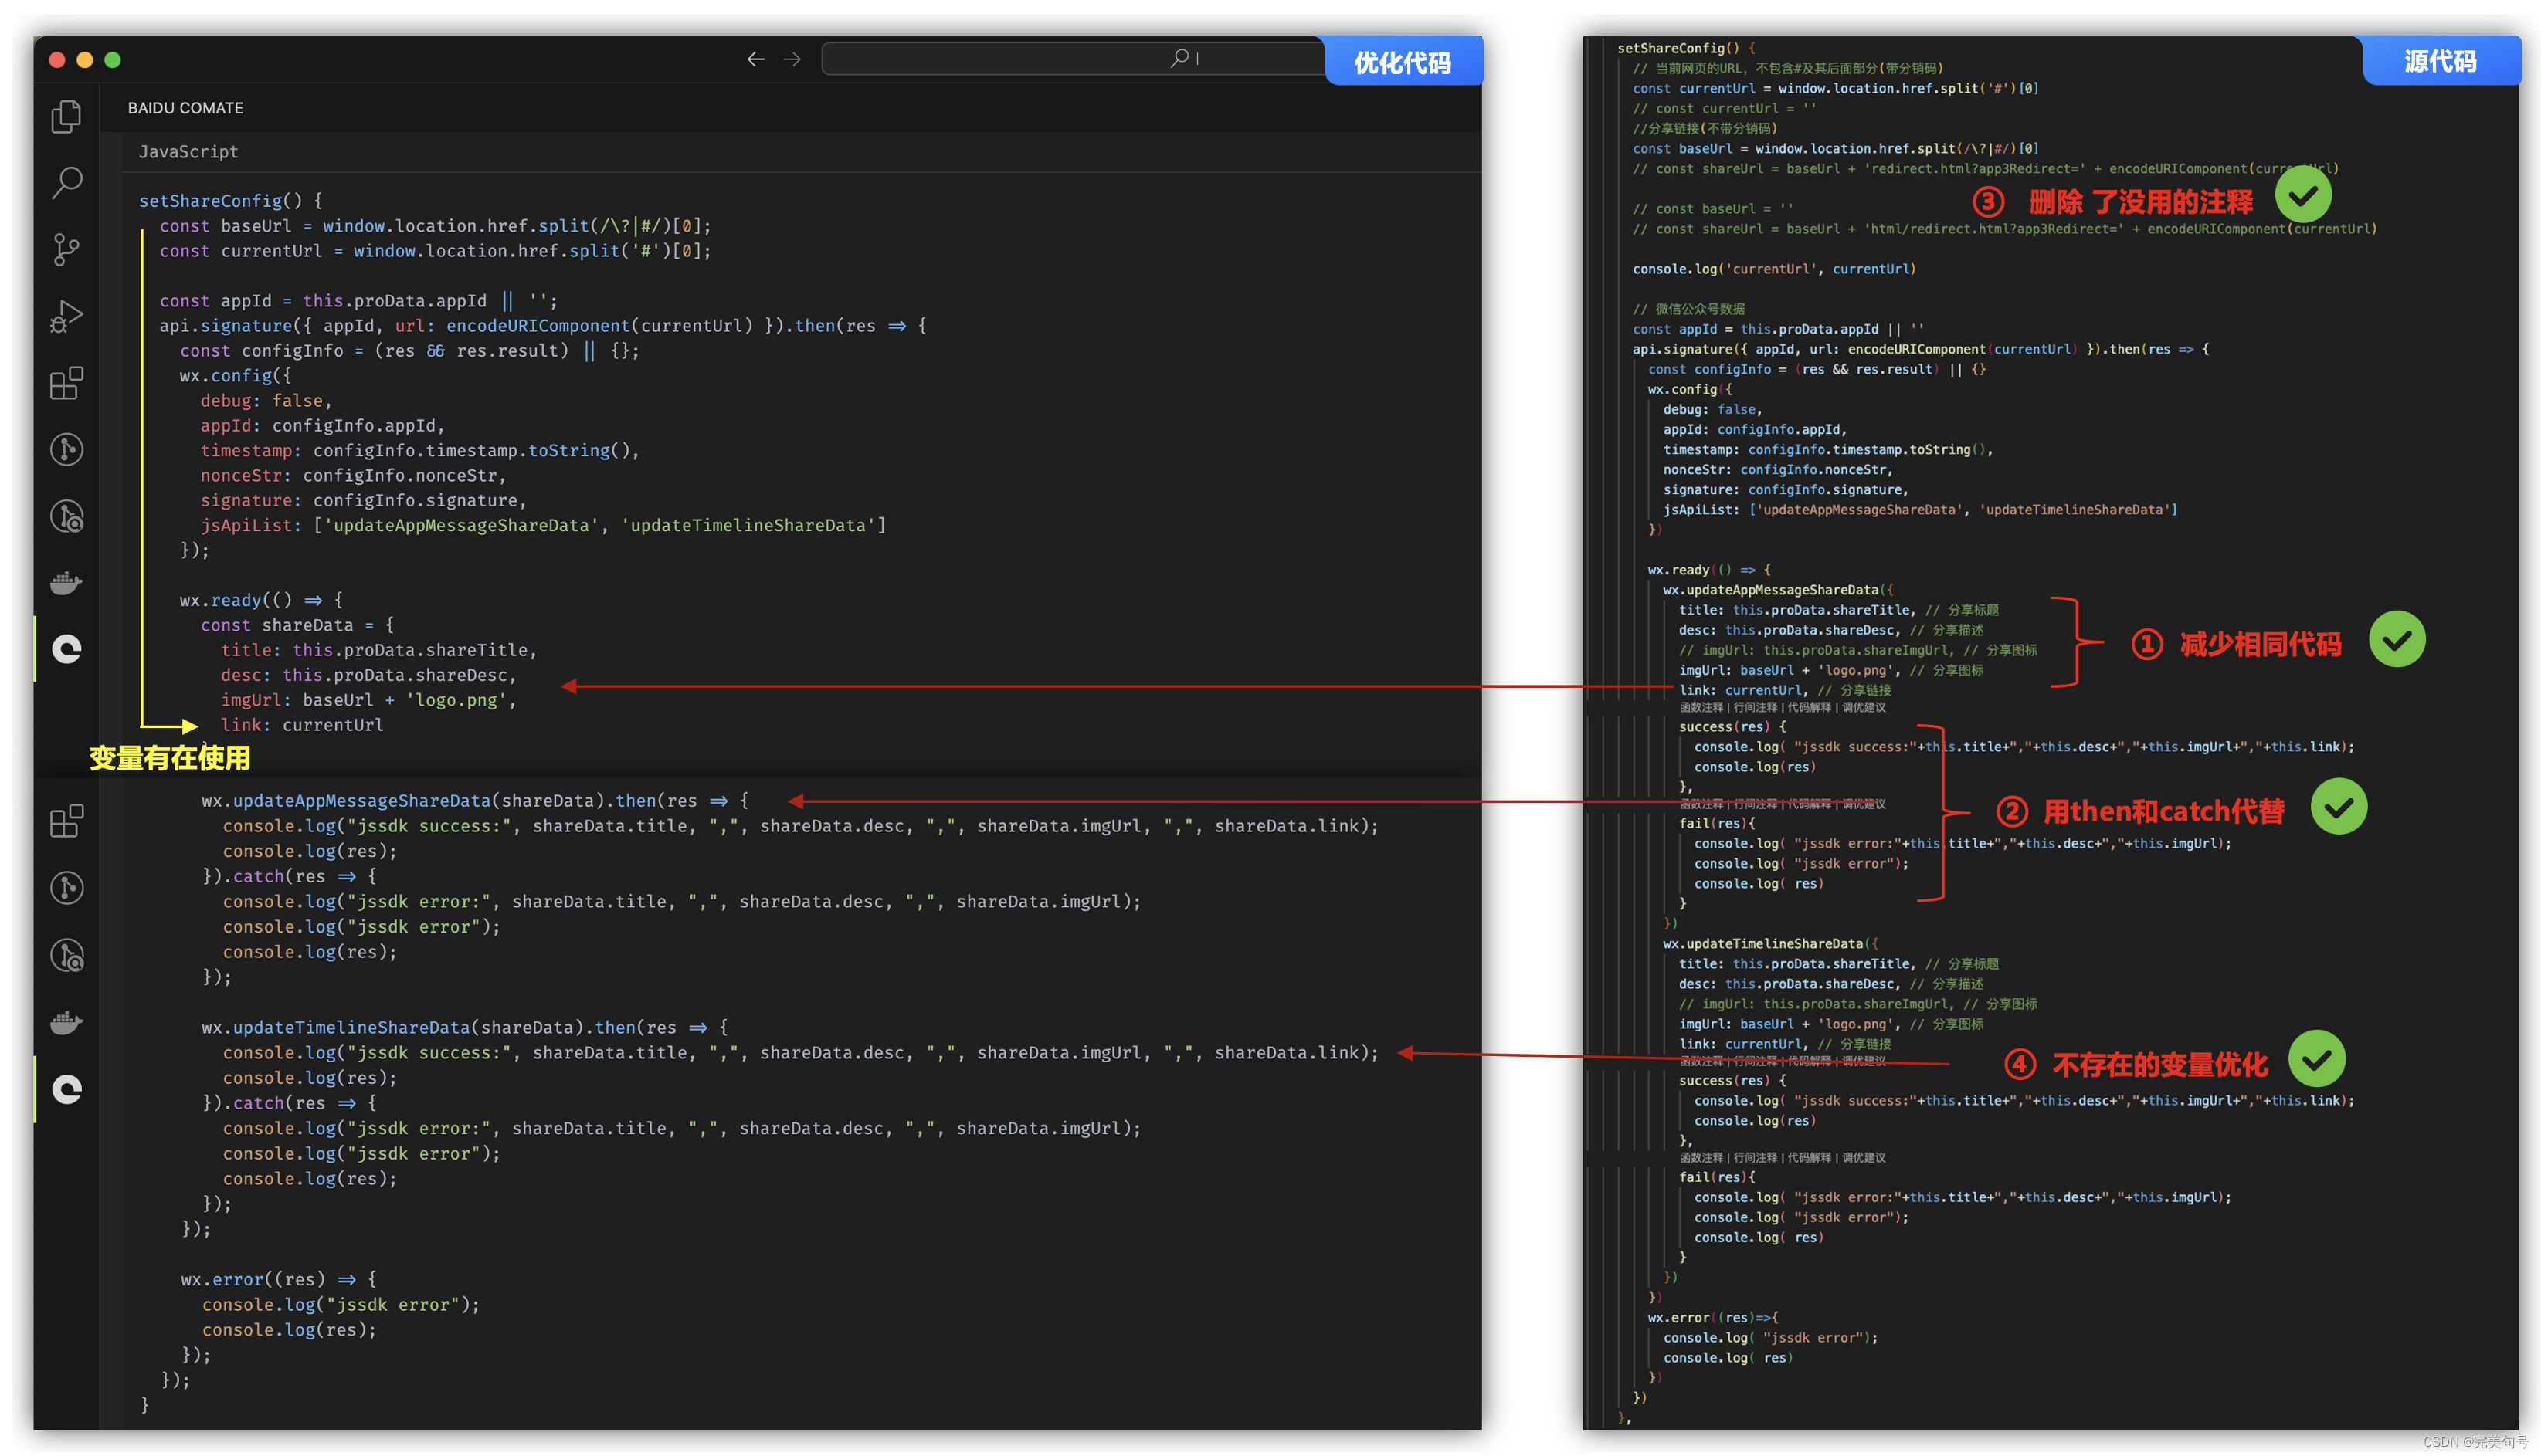Click 行间注释 lens above success(res) in updateAppMessageShareData block
Screen dimensions: 2541x1456
click(x=1755, y=707)
